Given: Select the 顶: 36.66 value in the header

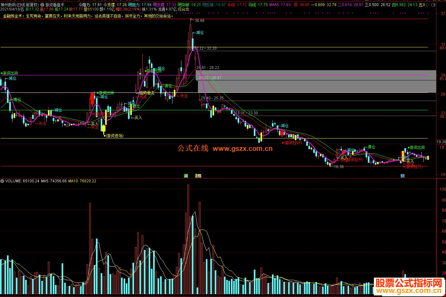Looking at the screenshot, I should [301, 5].
